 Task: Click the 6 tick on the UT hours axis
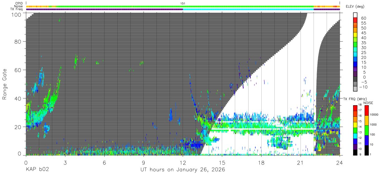coord(104,162)
